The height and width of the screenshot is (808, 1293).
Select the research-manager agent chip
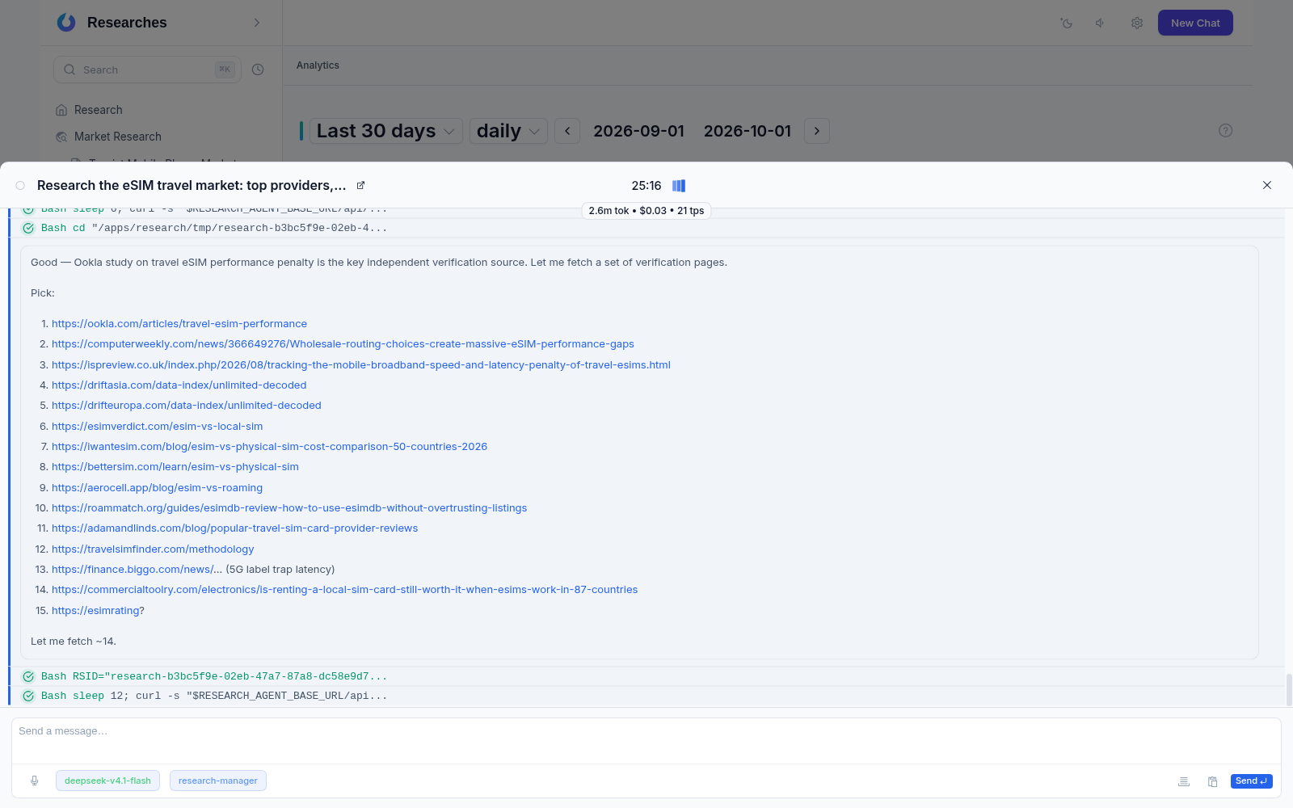tap(218, 781)
